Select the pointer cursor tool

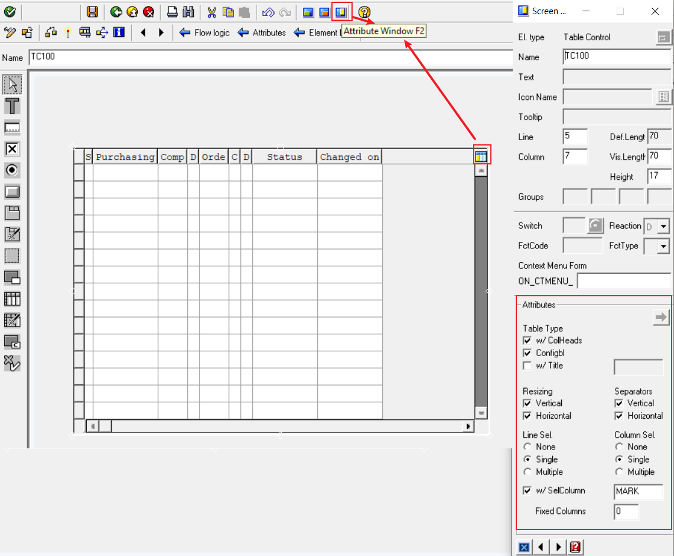[12, 85]
